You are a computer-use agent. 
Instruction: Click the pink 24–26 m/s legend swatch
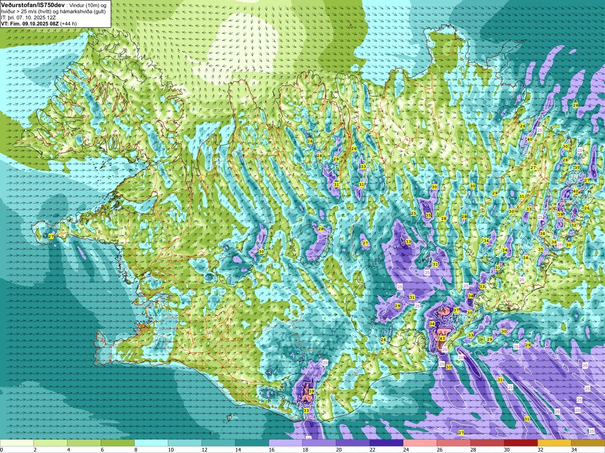tap(420, 443)
